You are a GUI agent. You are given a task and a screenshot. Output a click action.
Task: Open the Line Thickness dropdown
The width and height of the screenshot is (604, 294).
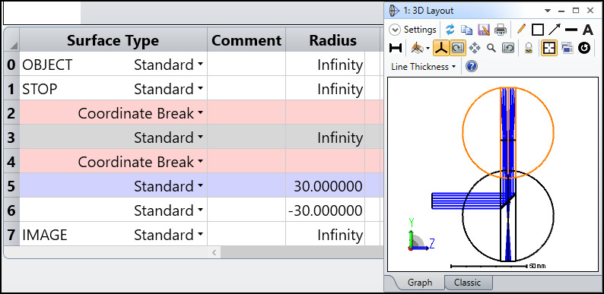[423, 67]
